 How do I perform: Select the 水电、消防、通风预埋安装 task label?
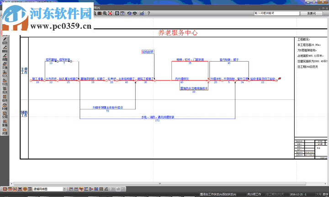[x=158, y=117]
